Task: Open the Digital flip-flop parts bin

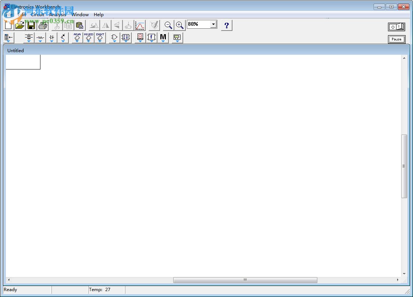Action: pyautogui.click(x=126, y=37)
